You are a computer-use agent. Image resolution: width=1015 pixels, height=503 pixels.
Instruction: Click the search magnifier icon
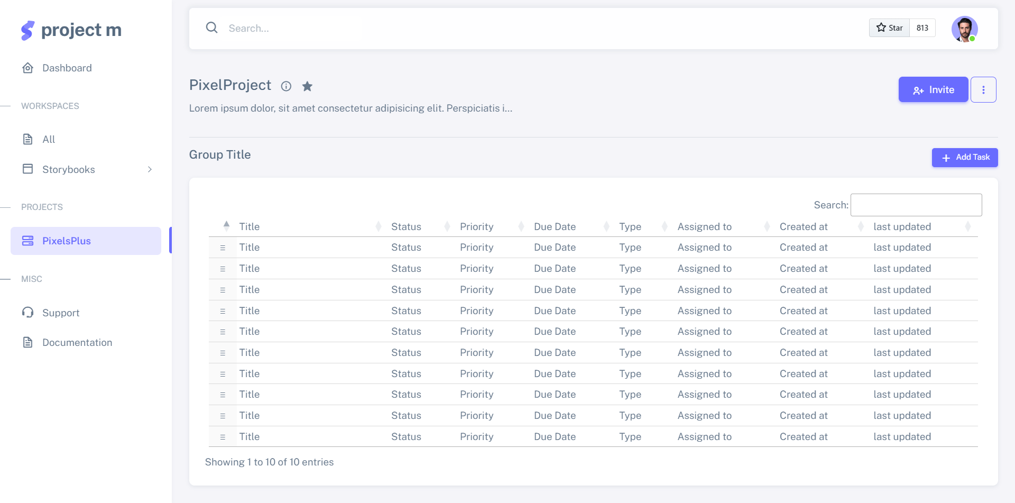coord(211,28)
